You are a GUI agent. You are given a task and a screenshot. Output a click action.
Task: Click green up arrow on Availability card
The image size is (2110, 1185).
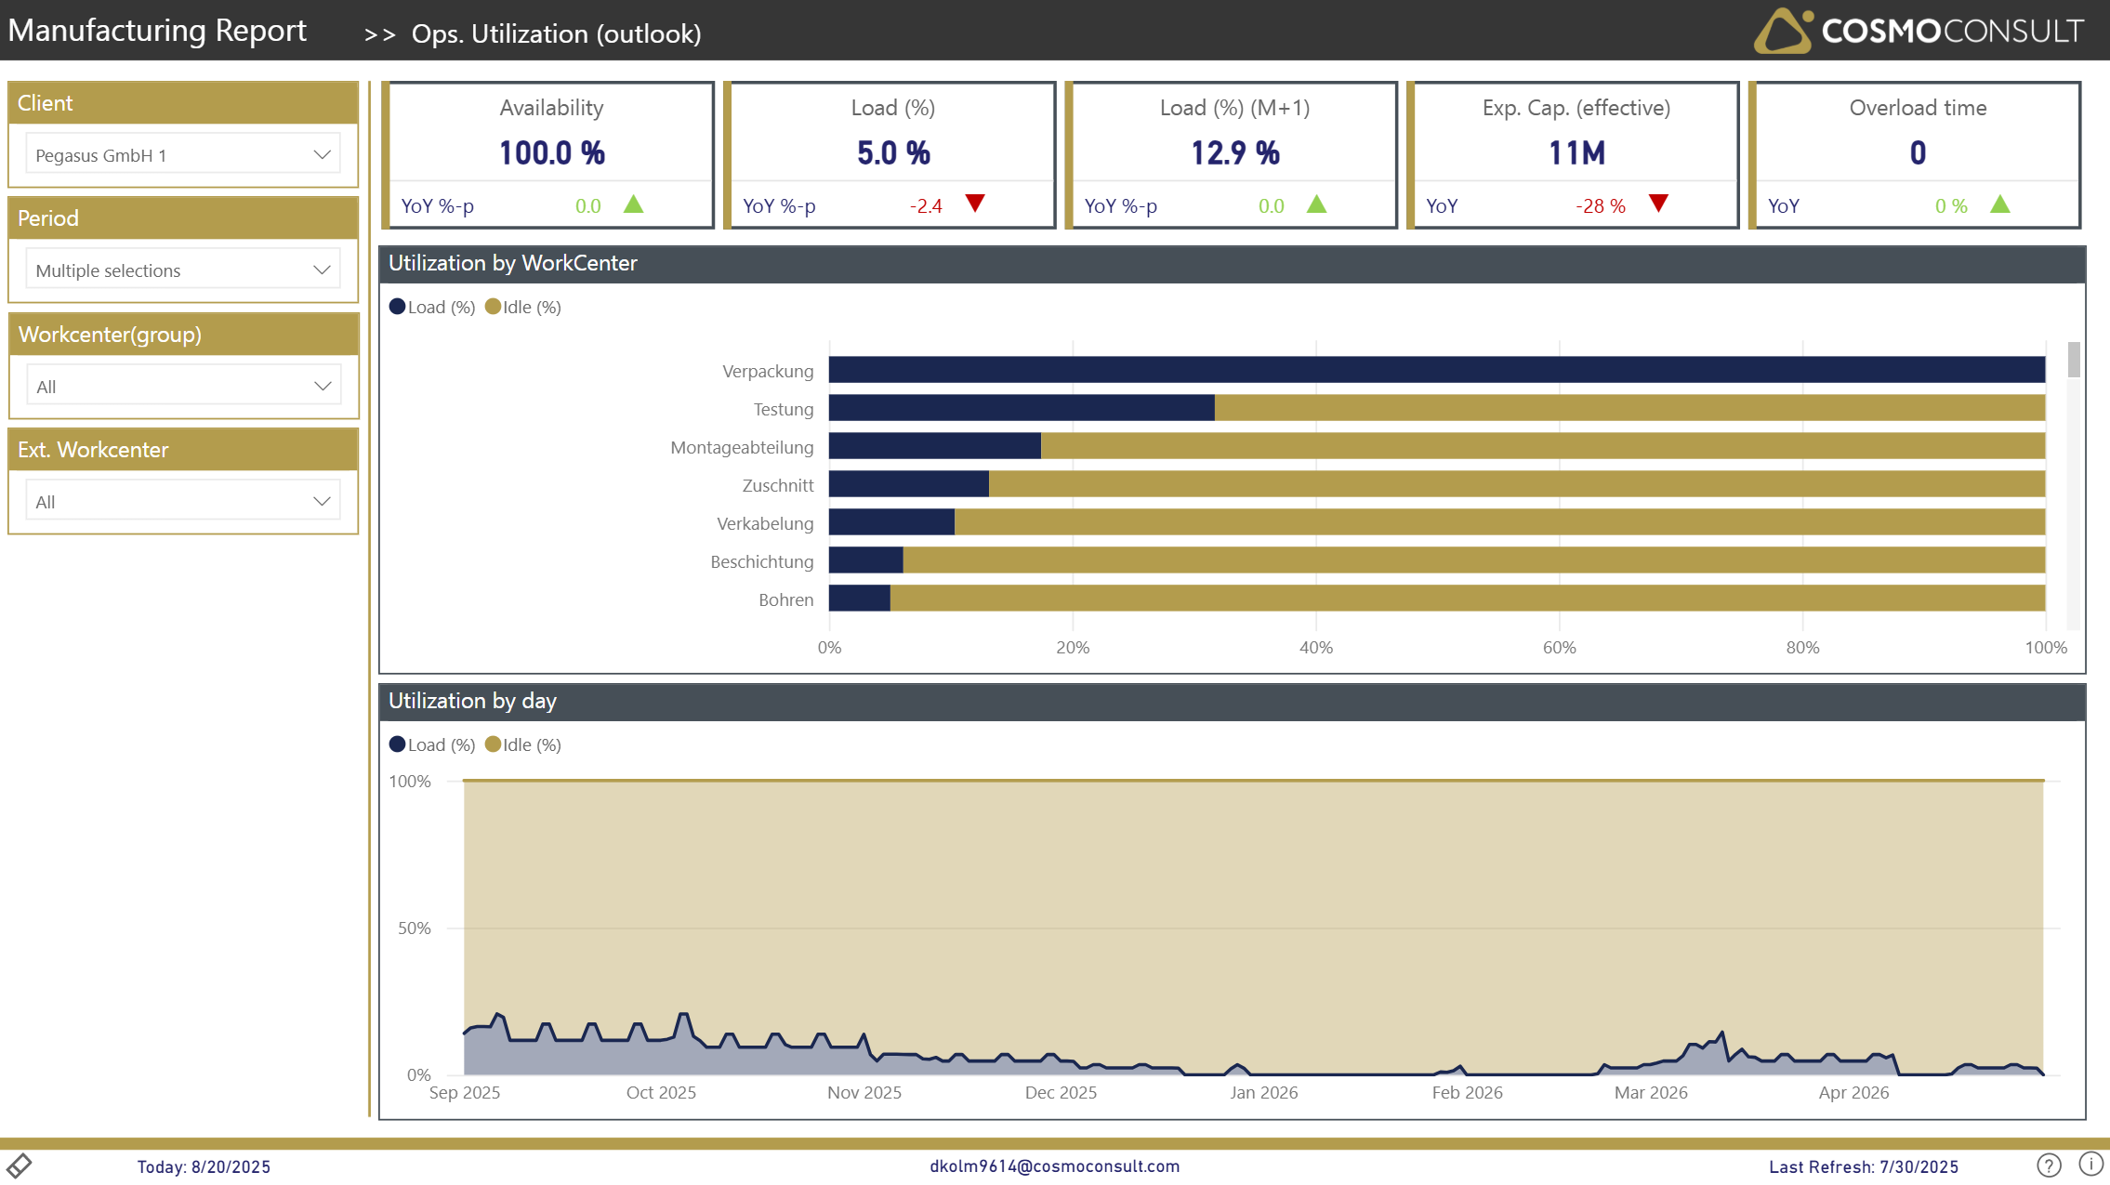[633, 204]
